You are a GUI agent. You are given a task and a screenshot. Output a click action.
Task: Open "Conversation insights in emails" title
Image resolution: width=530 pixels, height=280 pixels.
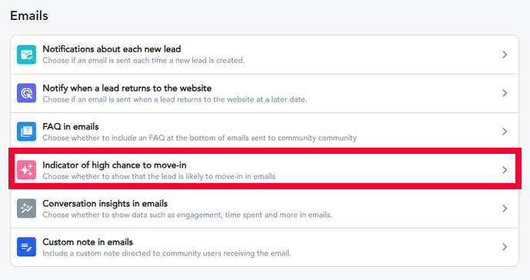coord(105,204)
